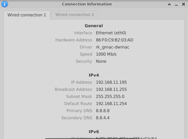The width and height of the screenshot is (188, 139).
Task: Click the hardware address 86:F0:C9:B2:03:AD
Action: point(114,40)
